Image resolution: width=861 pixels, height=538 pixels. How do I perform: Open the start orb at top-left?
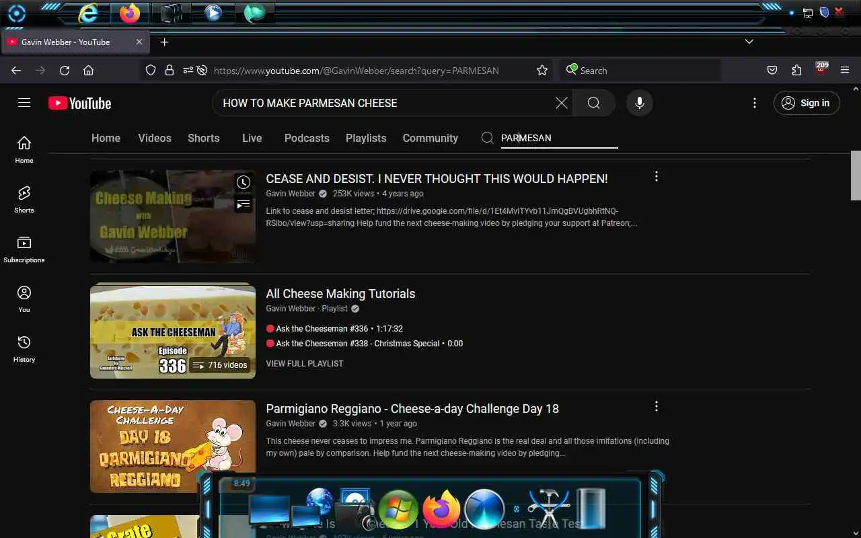click(x=16, y=13)
